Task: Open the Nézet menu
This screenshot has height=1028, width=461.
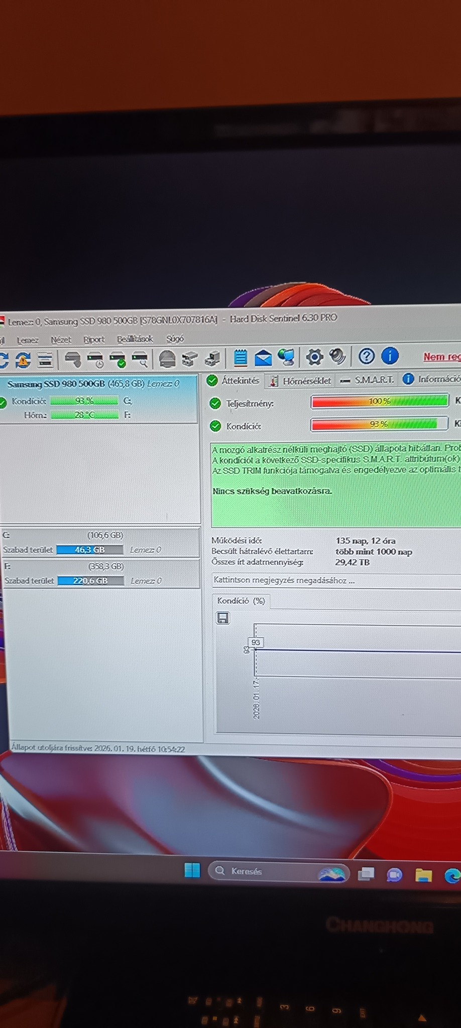Action: [x=61, y=340]
